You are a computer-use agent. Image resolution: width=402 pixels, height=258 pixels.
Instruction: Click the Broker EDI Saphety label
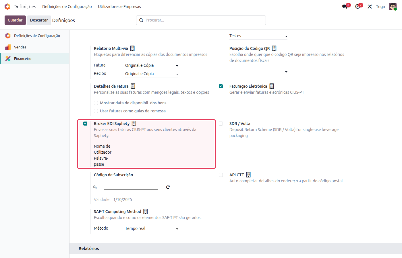pos(112,124)
